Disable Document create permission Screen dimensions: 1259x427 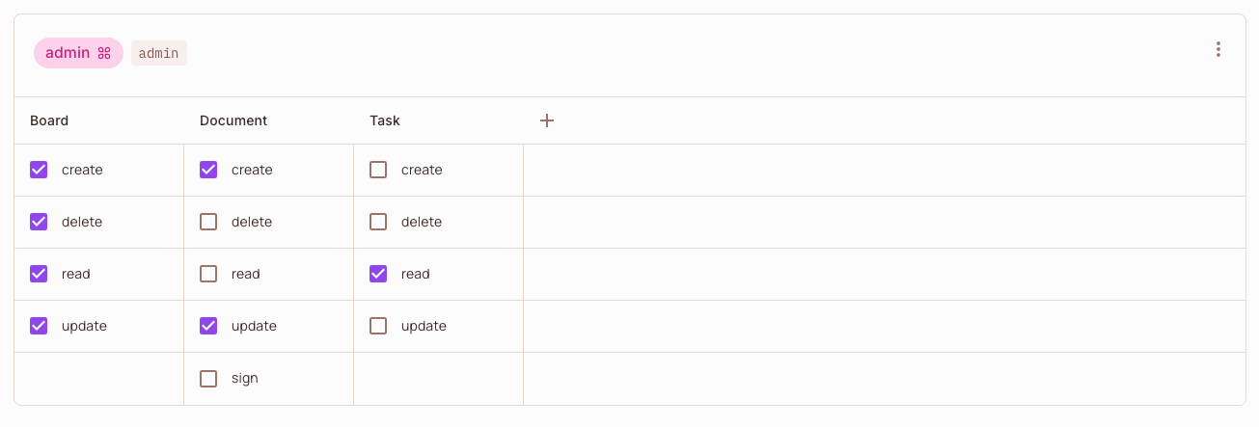[208, 170]
